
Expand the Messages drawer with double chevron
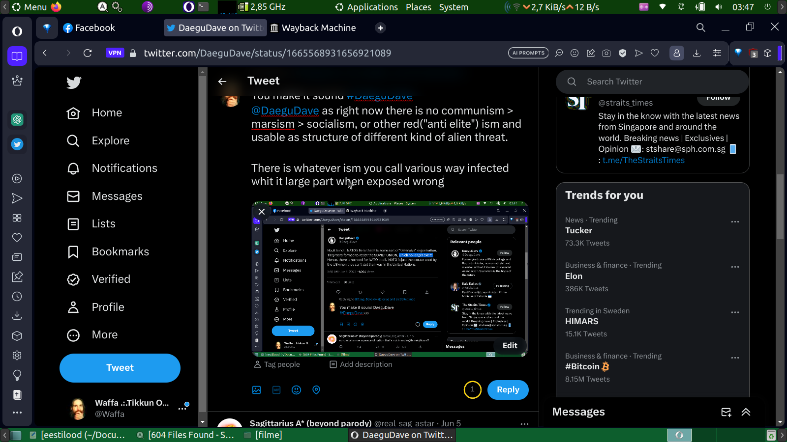click(x=746, y=412)
